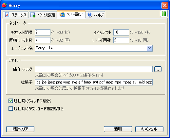Image resolution: width=170 pixels, height=138 pixels.
Task: Apply settings with 適用 button
Action: point(118,129)
